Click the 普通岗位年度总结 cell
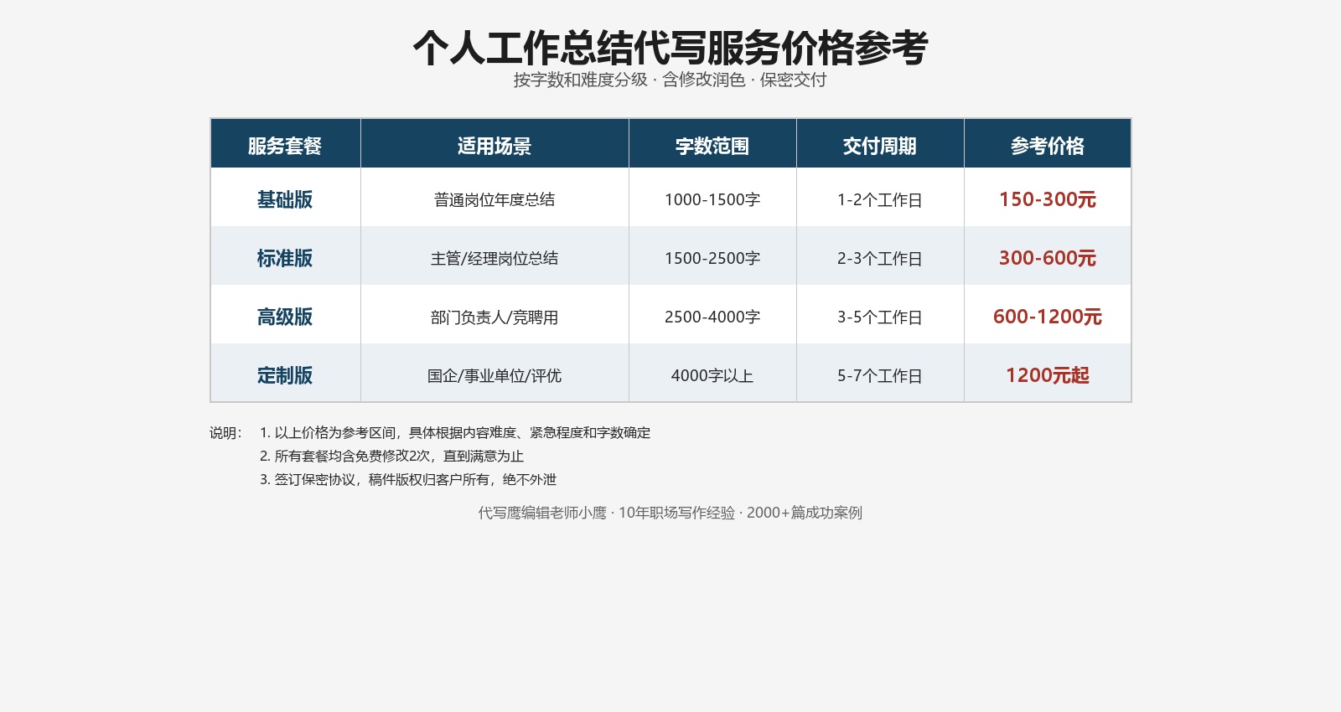Viewport: 1341px width, 712px height. (494, 199)
